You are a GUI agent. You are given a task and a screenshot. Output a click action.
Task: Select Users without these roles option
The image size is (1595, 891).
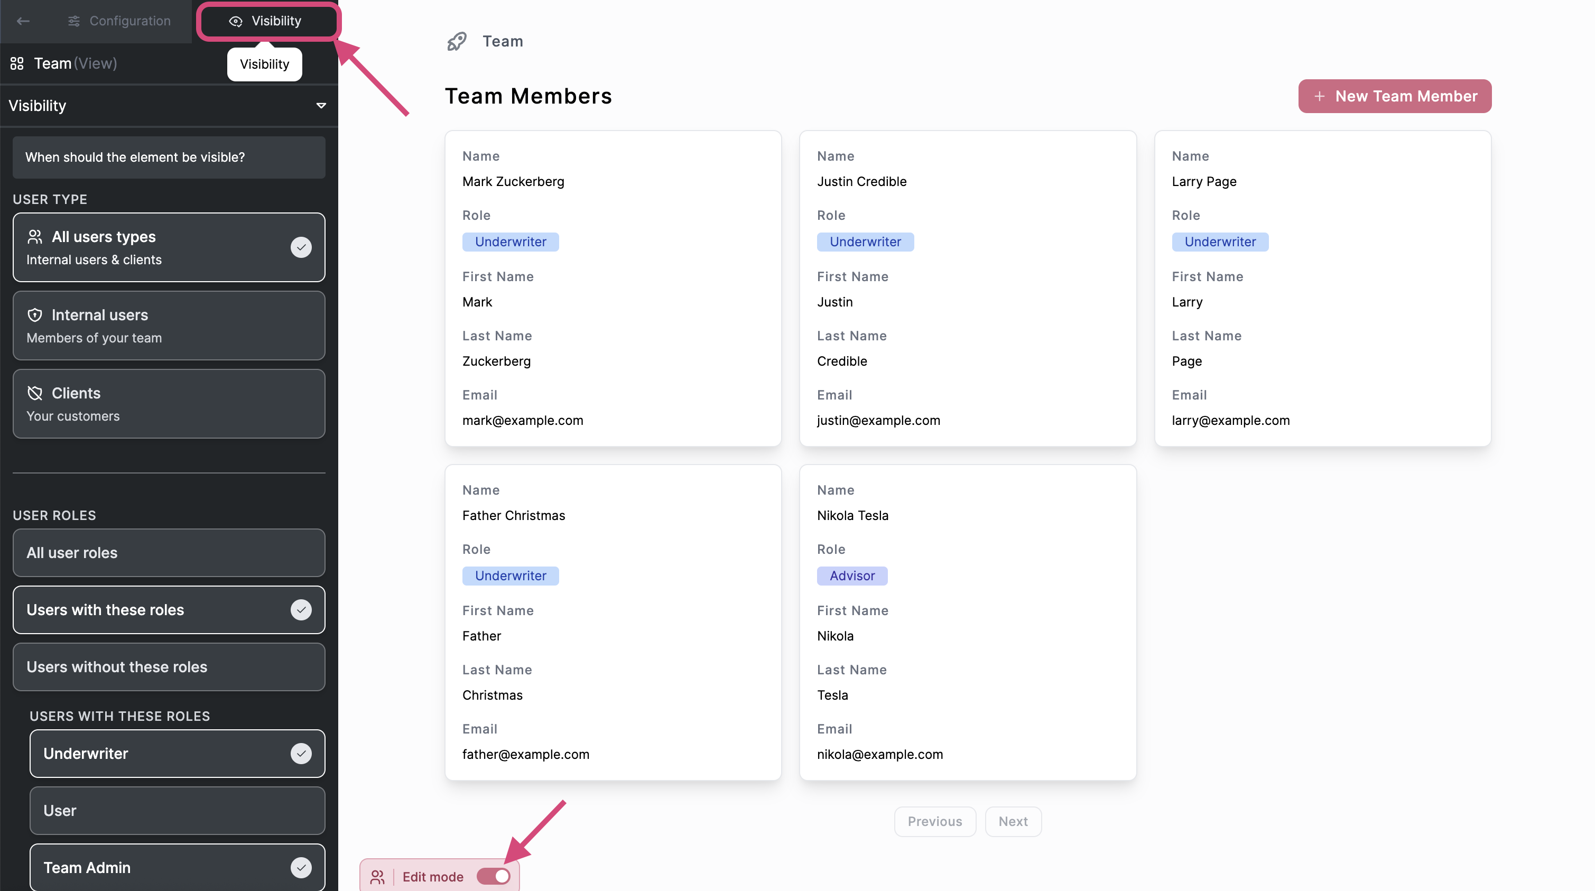click(169, 667)
